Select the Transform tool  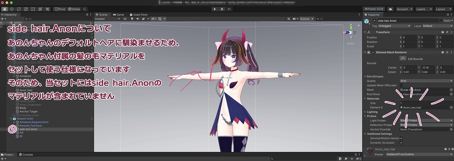[x=40, y=9]
